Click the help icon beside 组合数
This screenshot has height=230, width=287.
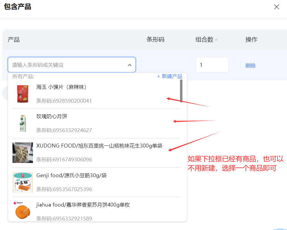(216, 40)
